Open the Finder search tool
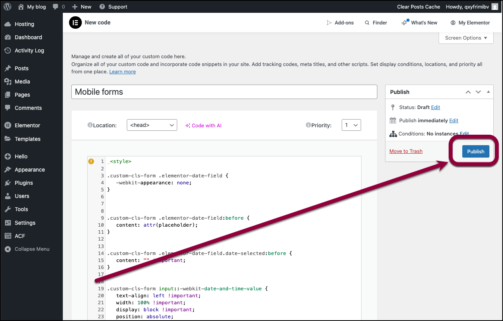The width and height of the screenshot is (503, 321). coord(376,23)
